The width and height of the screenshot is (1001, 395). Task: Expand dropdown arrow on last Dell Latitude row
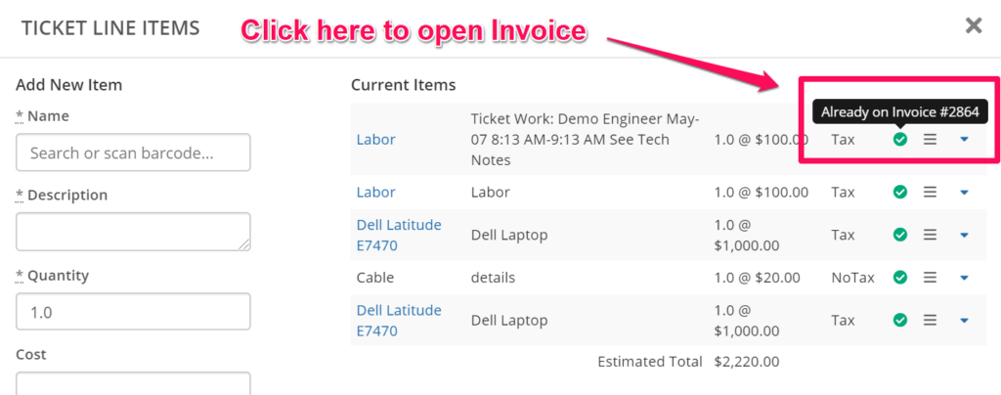point(964,320)
